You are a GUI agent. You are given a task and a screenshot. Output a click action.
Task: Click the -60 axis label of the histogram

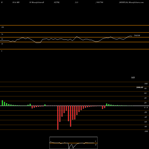[145, 122]
